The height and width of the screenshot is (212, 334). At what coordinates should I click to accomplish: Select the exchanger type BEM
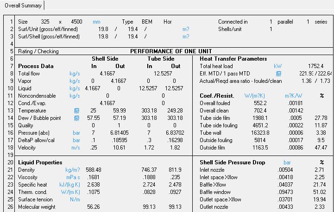pos(147,22)
